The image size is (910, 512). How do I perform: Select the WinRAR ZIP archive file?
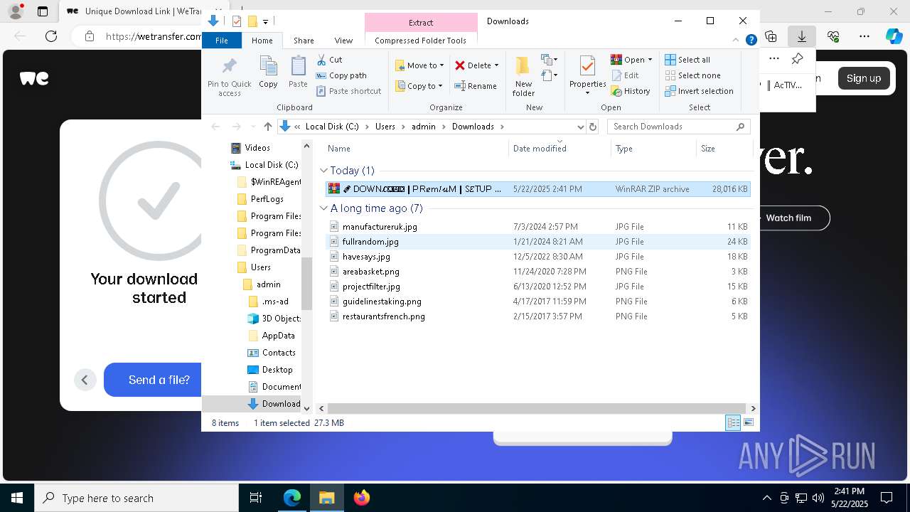point(537,189)
